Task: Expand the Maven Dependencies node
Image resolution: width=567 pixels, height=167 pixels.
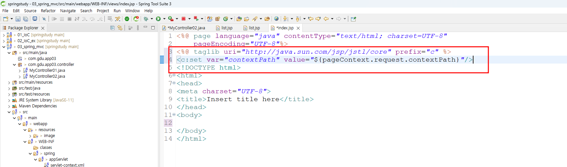Action: 9,106
